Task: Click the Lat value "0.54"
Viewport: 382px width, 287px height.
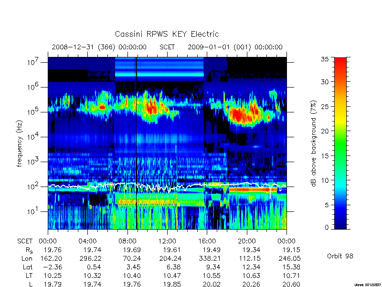Action: tap(94, 267)
